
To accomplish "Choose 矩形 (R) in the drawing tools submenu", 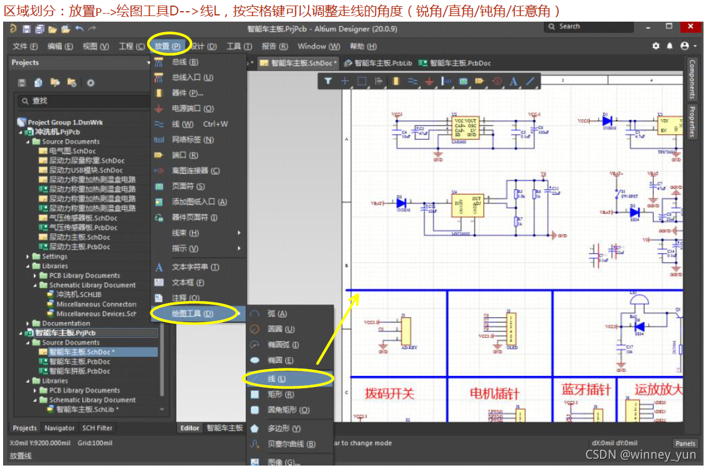I will (x=290, y=394).
